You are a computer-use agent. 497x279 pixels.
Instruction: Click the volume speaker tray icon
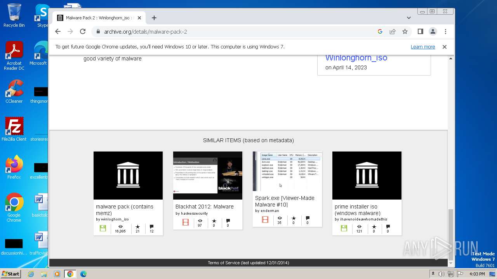pyautogui.click(x=441, y=274)
